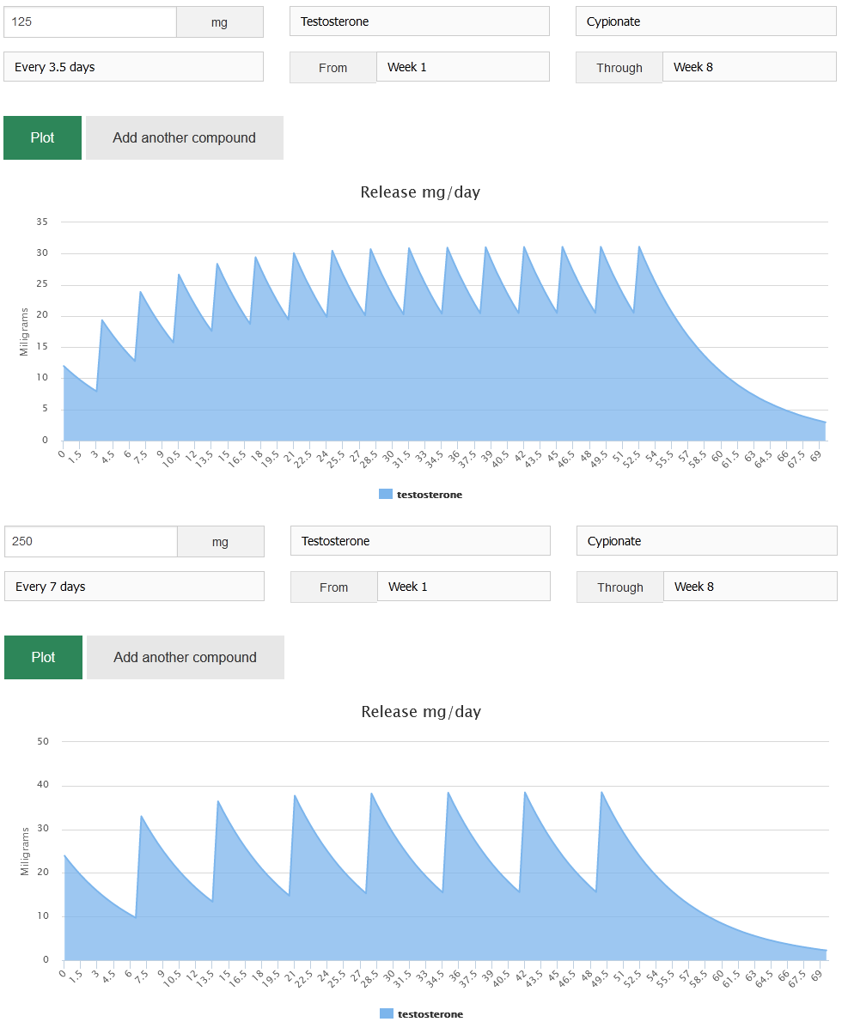Open the bottom Cypionate ester dropdown
848x1028 pixels.
click(x=706, y=541)
